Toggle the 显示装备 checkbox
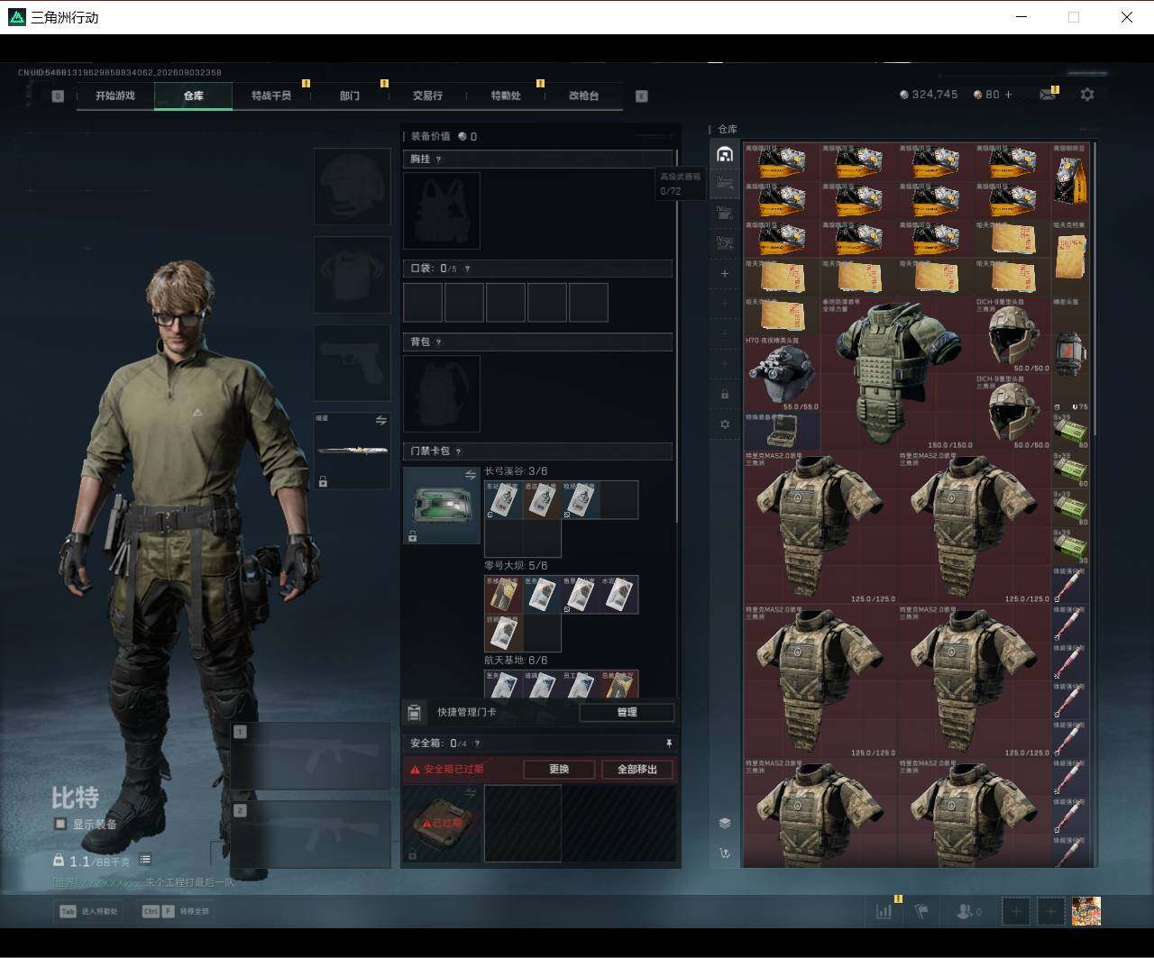1154x958 pixels. [x=60, y=824]
